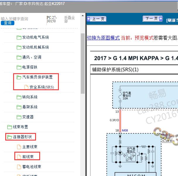Click the sidebar vertical scrollbar thumb
Image resolution: width=178 pixels, height=176 pixels.
83,64
